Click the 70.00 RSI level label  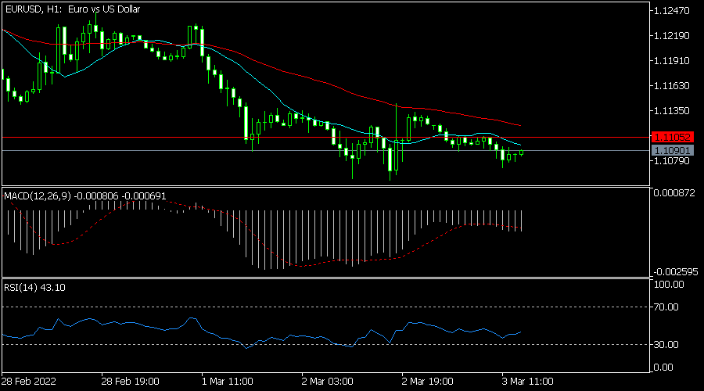[x=666, y=307]
